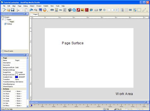Toggle the Show Events checkbox
This screenshot has height=111, width=150.
pos(3,51)
